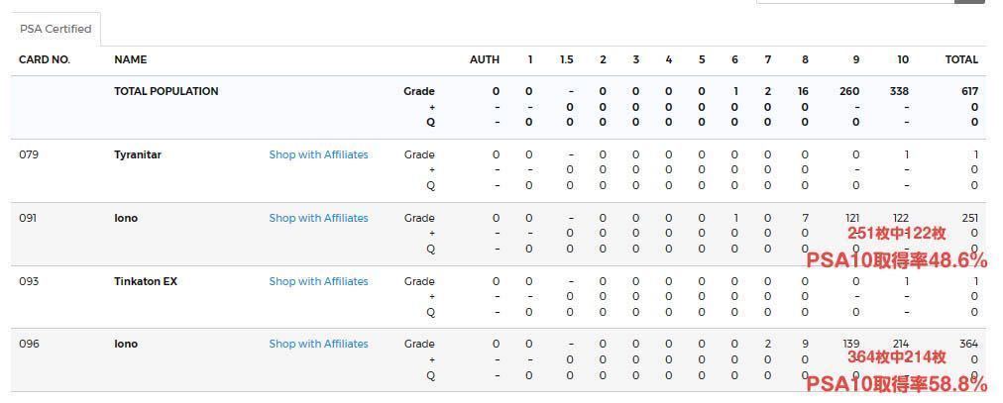Click the NAME column header
Image resolution: width=1003 pixels, height=403 pixels.
[131, 59]
